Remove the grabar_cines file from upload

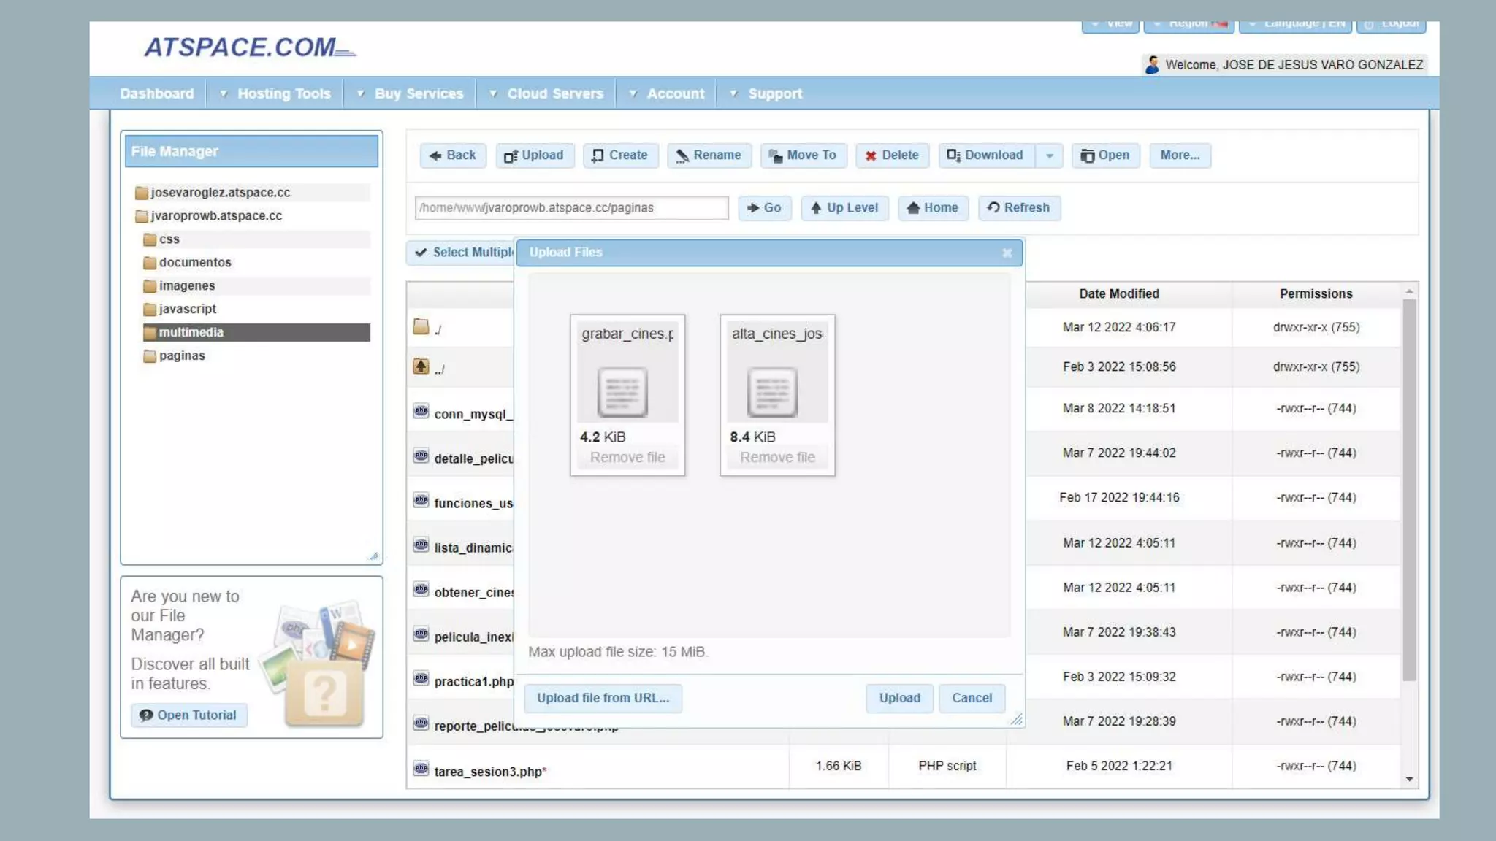[x=627, y=458]
